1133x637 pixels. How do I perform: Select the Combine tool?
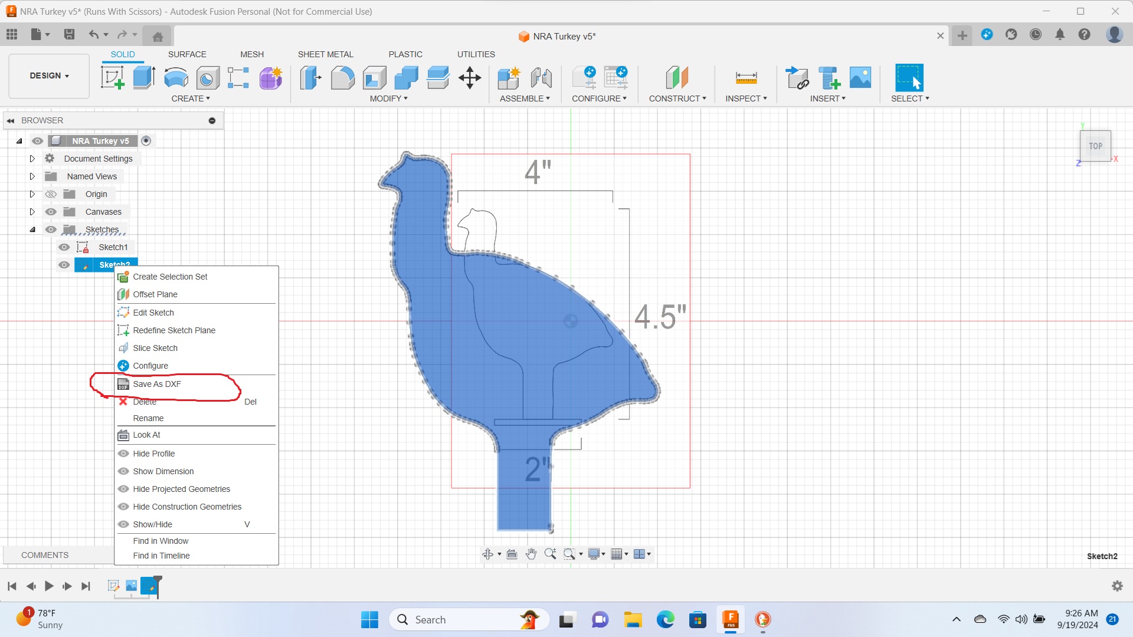click(406, 78)
